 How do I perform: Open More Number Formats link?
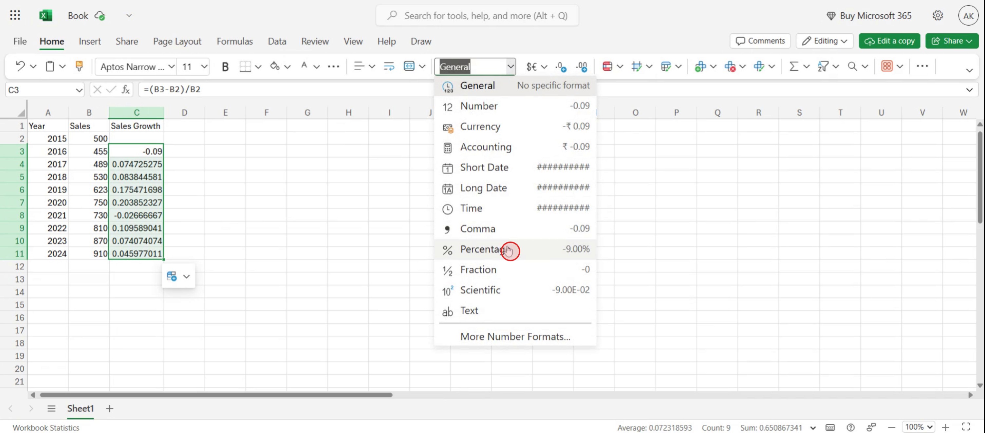[x=515, y=336]
